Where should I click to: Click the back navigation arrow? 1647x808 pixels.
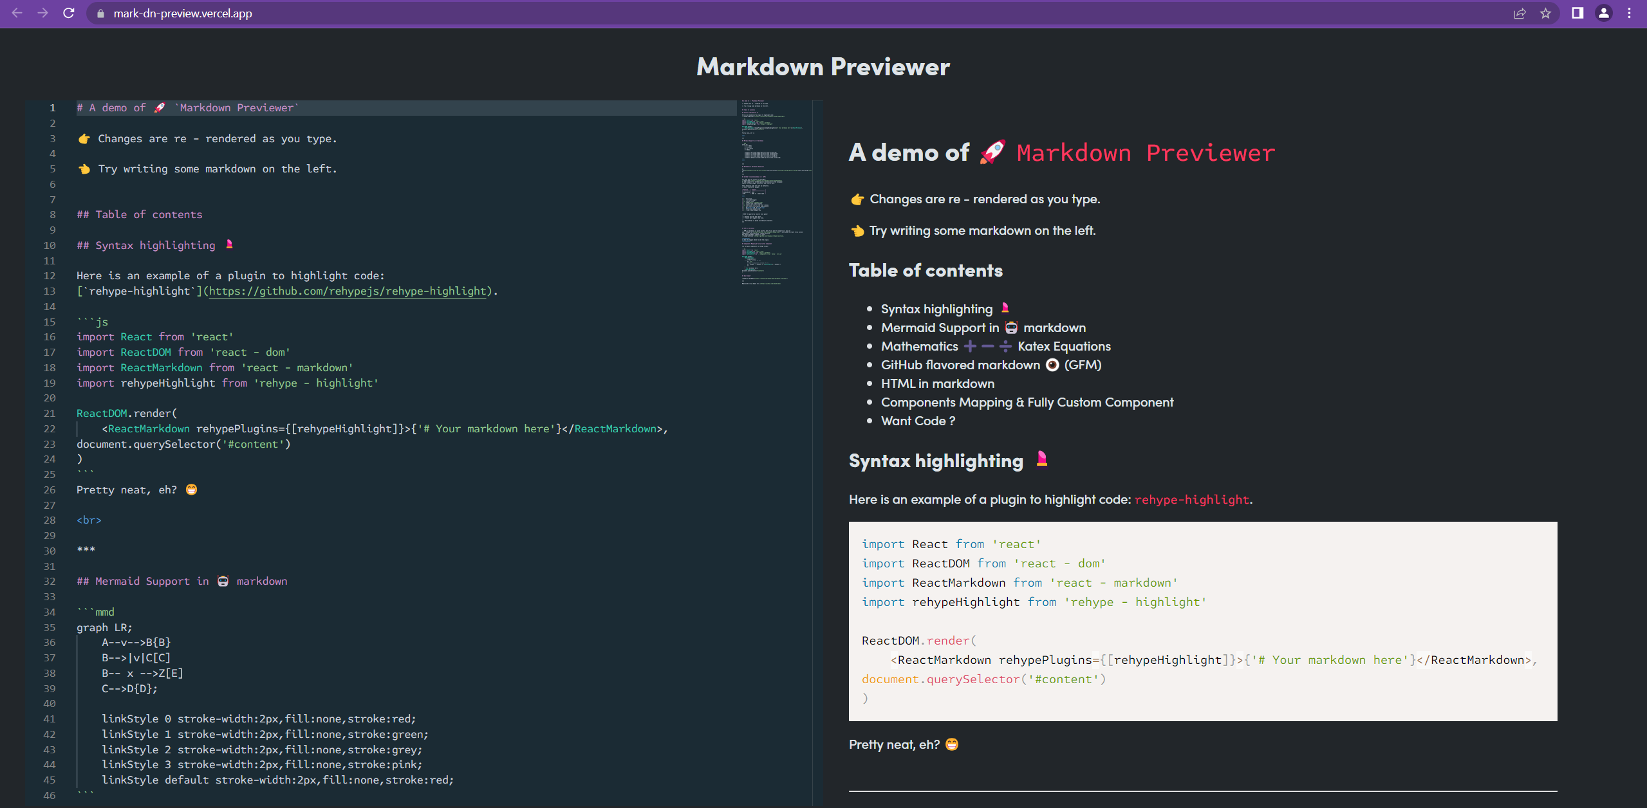[17, 13]
